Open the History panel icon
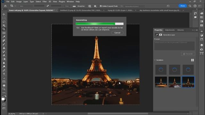Image resolution: width=205 pixels, height=115 pixels. (195, 13)
